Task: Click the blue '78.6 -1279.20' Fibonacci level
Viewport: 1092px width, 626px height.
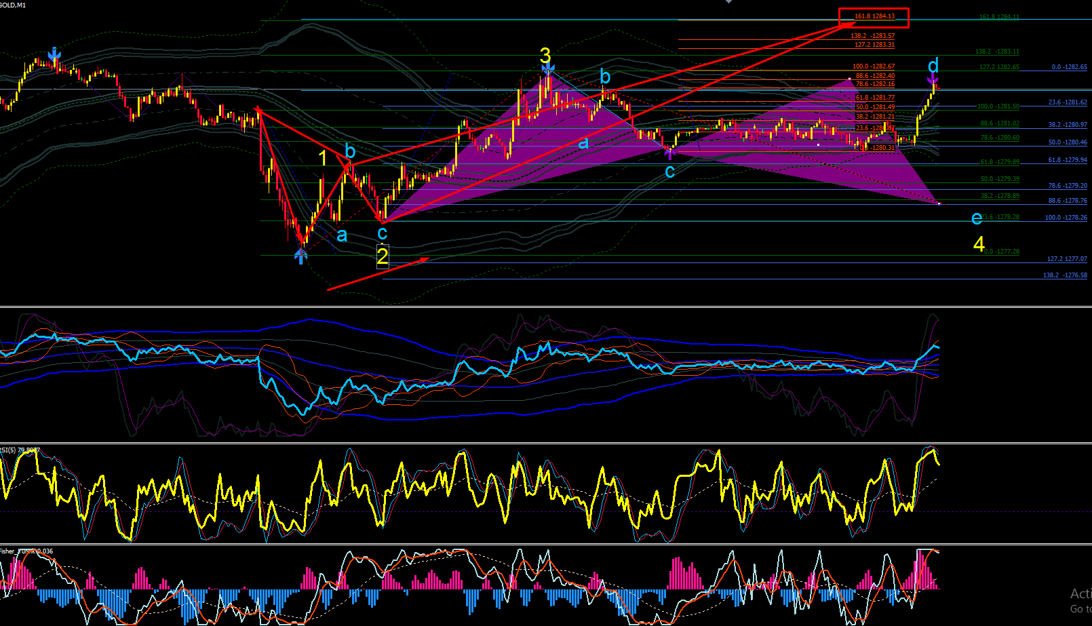Action: pyautogui.click(x=1068, y=185)
